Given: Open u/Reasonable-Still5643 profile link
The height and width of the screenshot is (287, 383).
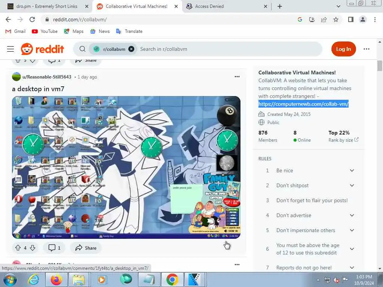Looking at the screenshot, I should [47, 77].
